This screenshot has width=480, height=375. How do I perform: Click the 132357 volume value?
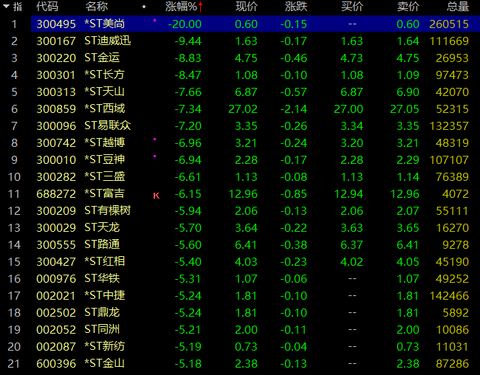pyautogui.click(x=449, y=126)
